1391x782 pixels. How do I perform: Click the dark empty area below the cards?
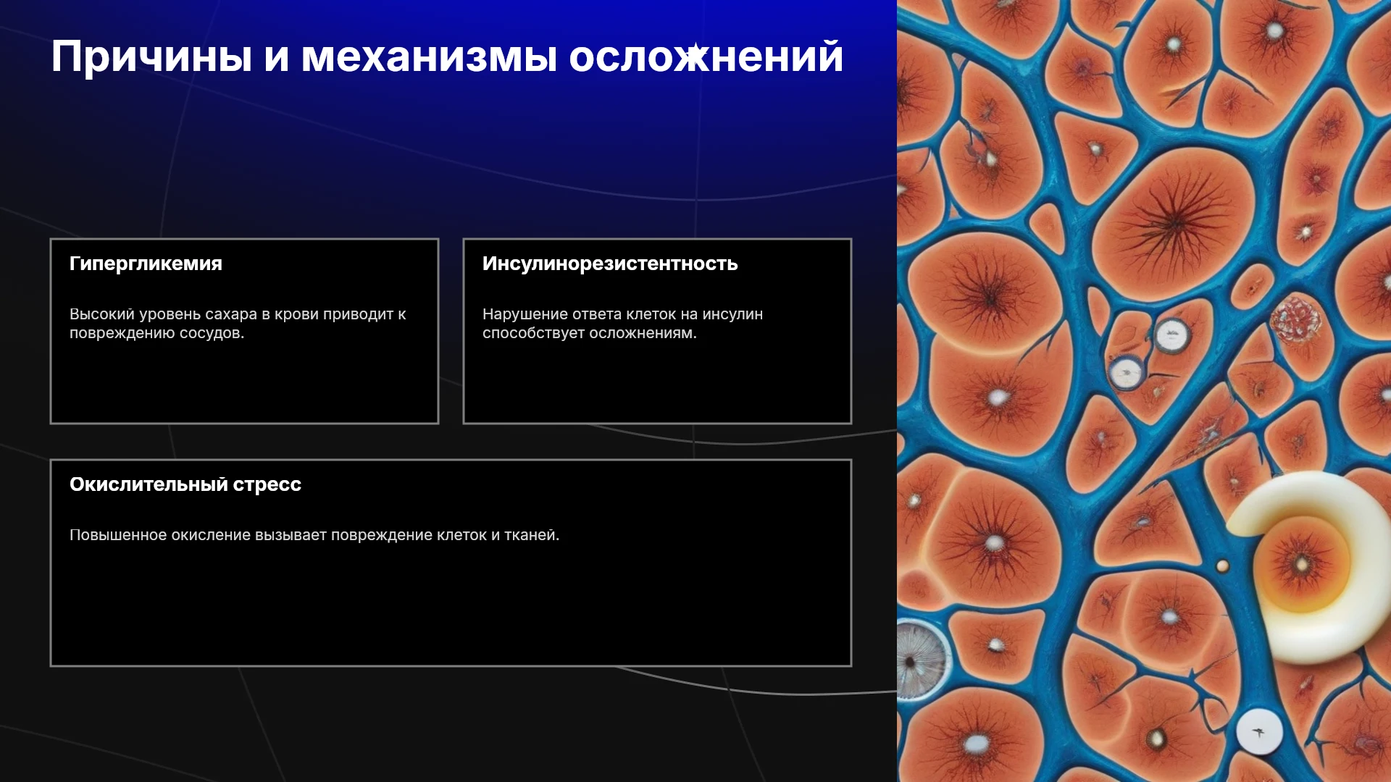tap(449, 724)
